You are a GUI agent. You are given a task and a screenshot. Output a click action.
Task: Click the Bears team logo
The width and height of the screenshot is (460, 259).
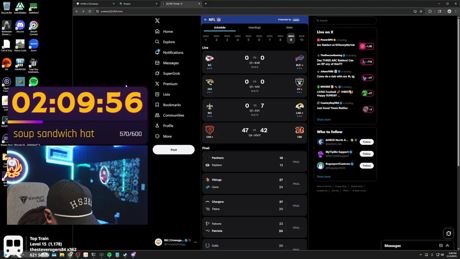[210, 130]
